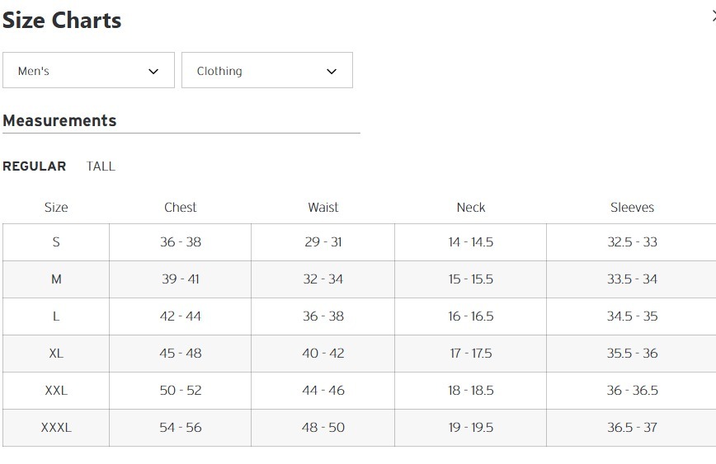Screen dimensions: 716x464
Task: Click the chevron arrow beside Men's
Action: [153, 72]
